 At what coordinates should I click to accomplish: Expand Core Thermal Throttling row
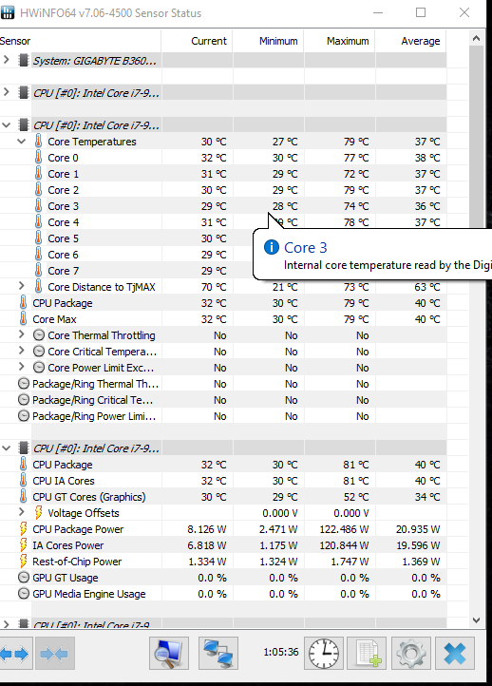tap(22, 334)
